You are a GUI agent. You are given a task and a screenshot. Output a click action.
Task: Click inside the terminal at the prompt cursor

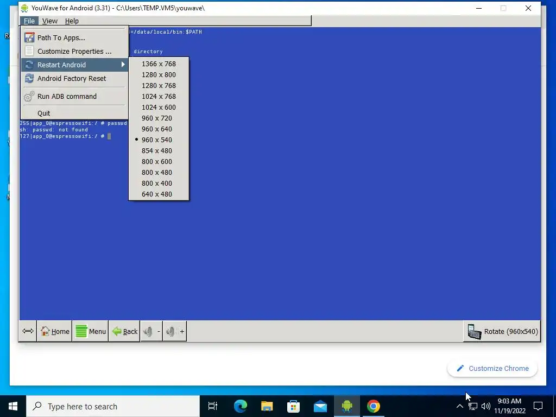pos(109,136)
